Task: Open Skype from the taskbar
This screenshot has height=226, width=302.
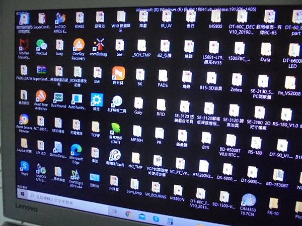Action: coord(156,218)
